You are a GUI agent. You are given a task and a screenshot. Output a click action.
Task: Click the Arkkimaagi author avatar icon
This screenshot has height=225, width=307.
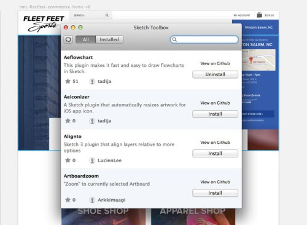(x=92, y=200)
